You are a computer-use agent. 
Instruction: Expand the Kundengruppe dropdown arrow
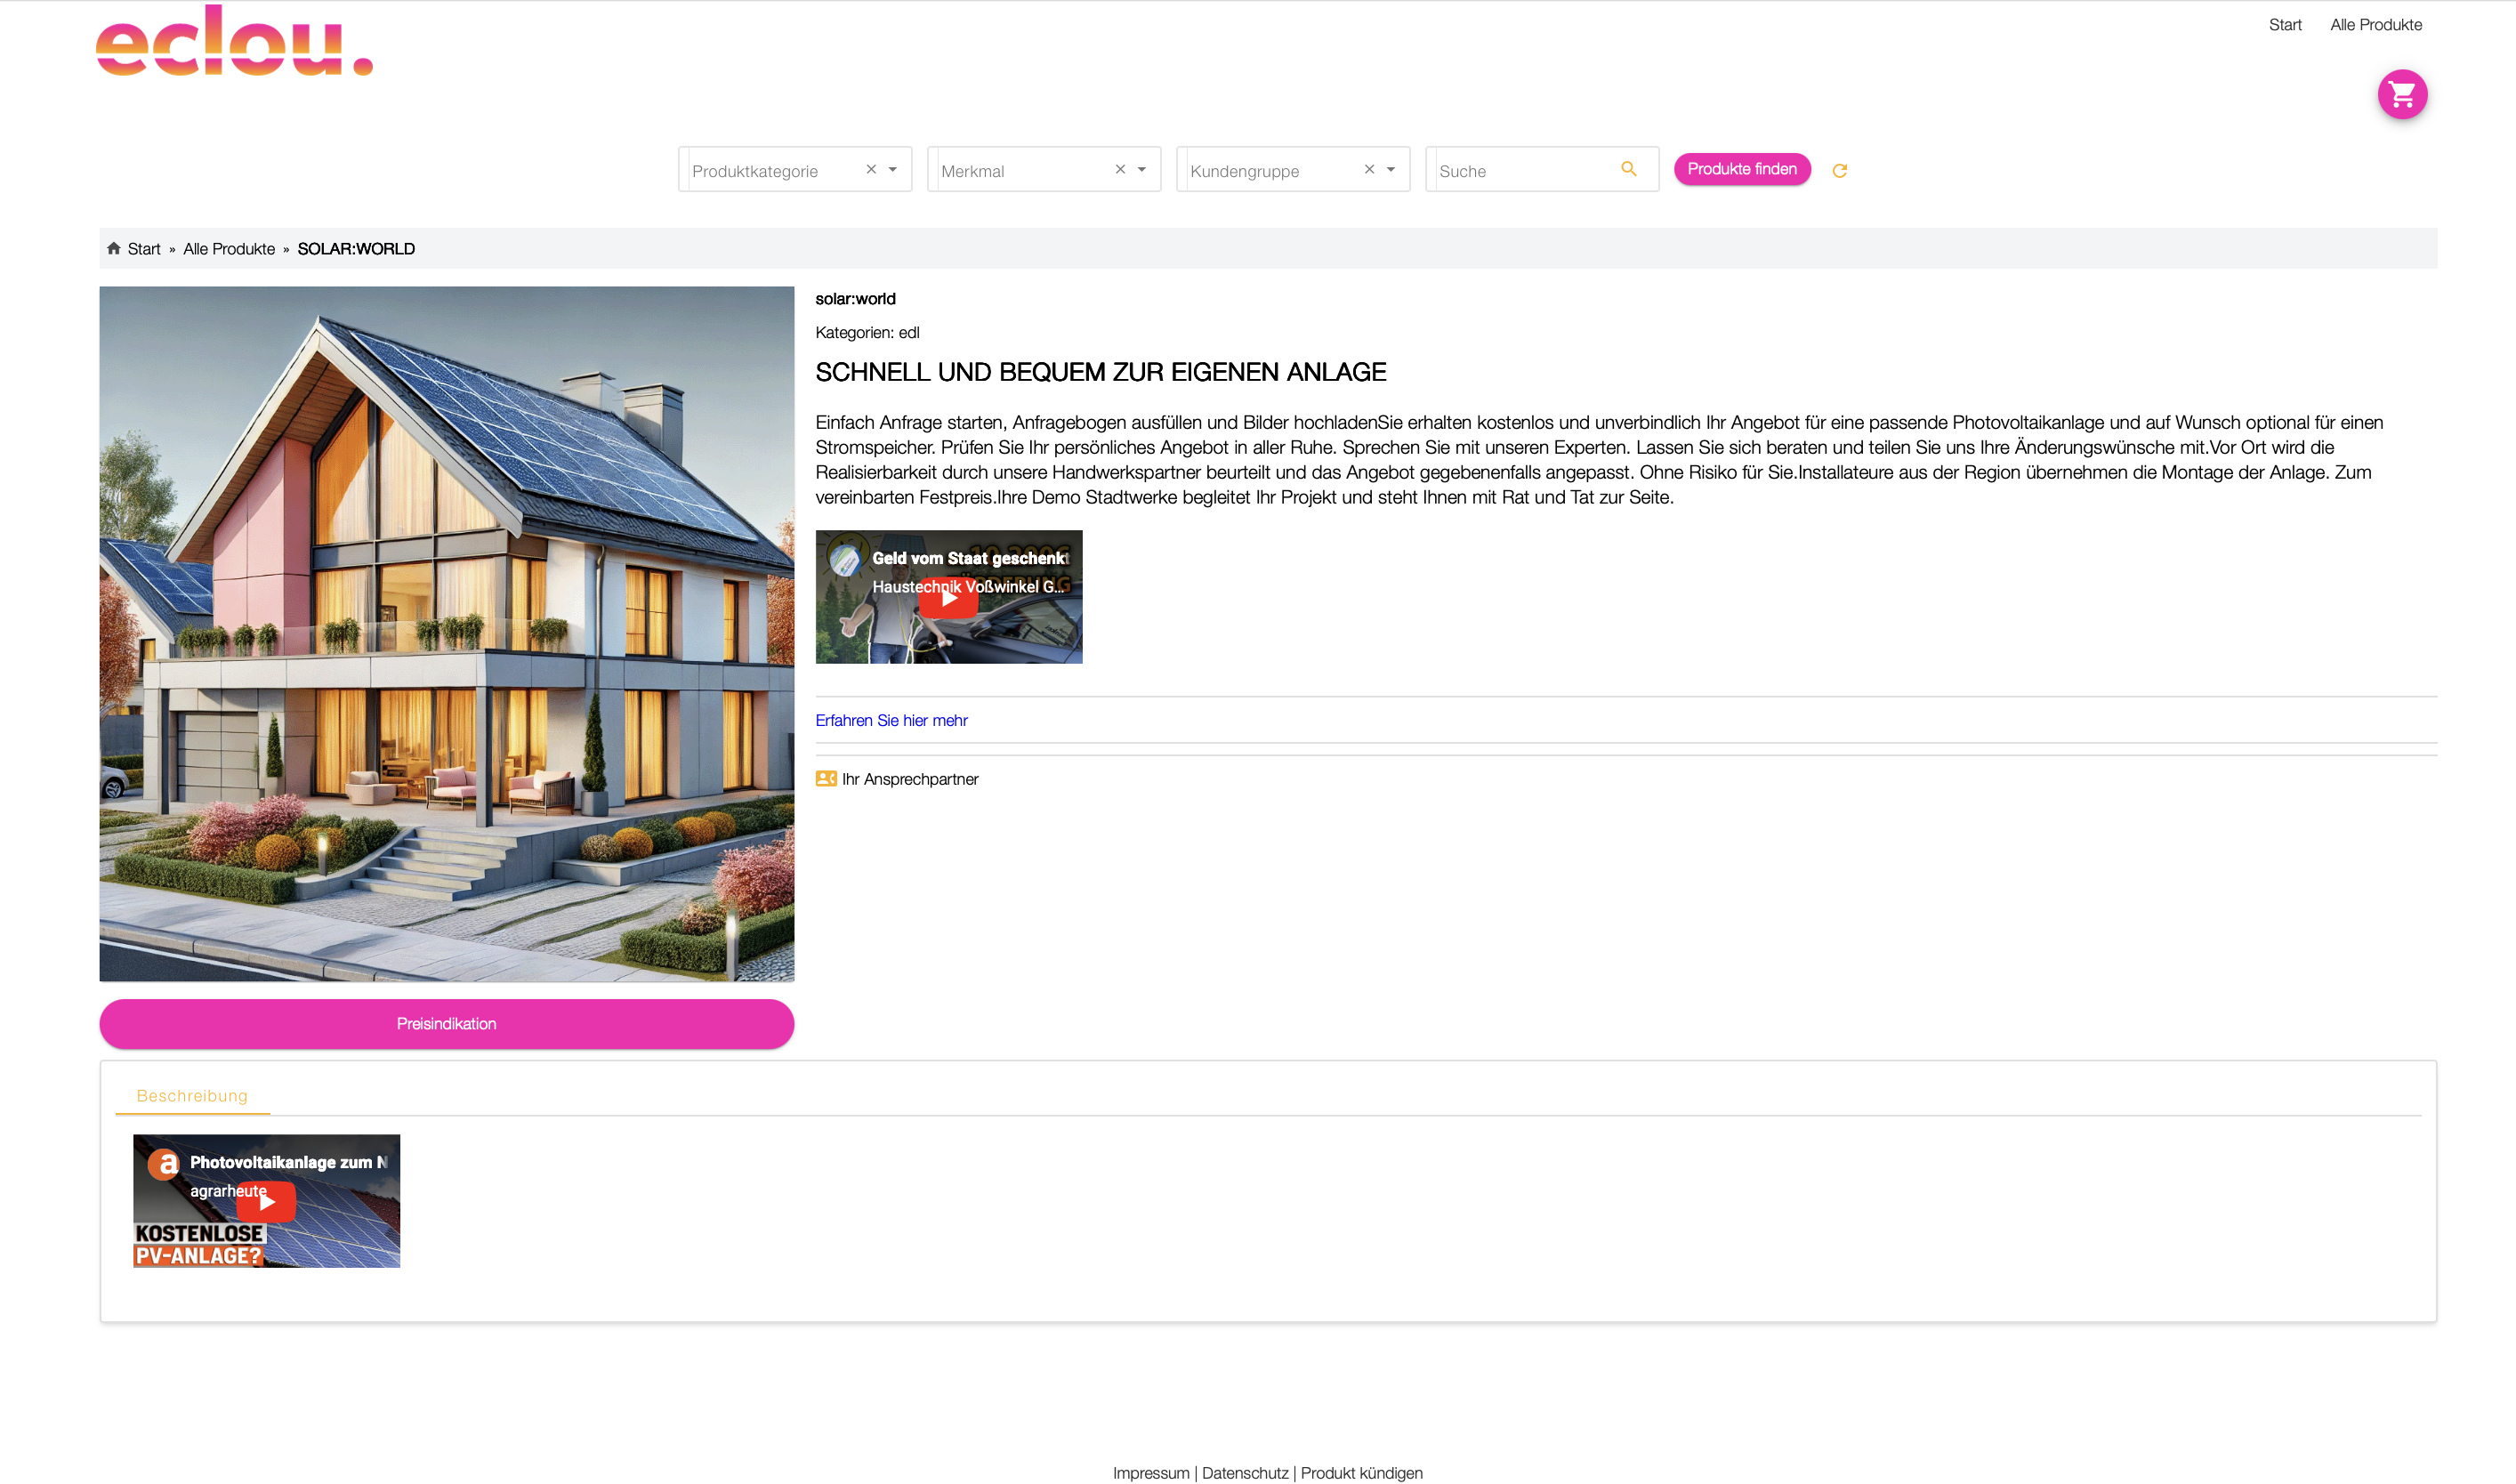point(1390,169)
